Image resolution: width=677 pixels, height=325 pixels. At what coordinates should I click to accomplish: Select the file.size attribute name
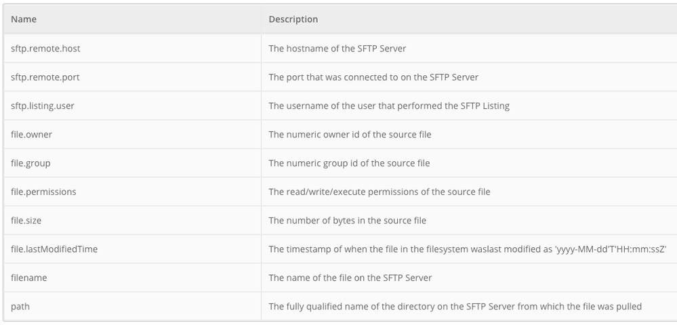26,221
